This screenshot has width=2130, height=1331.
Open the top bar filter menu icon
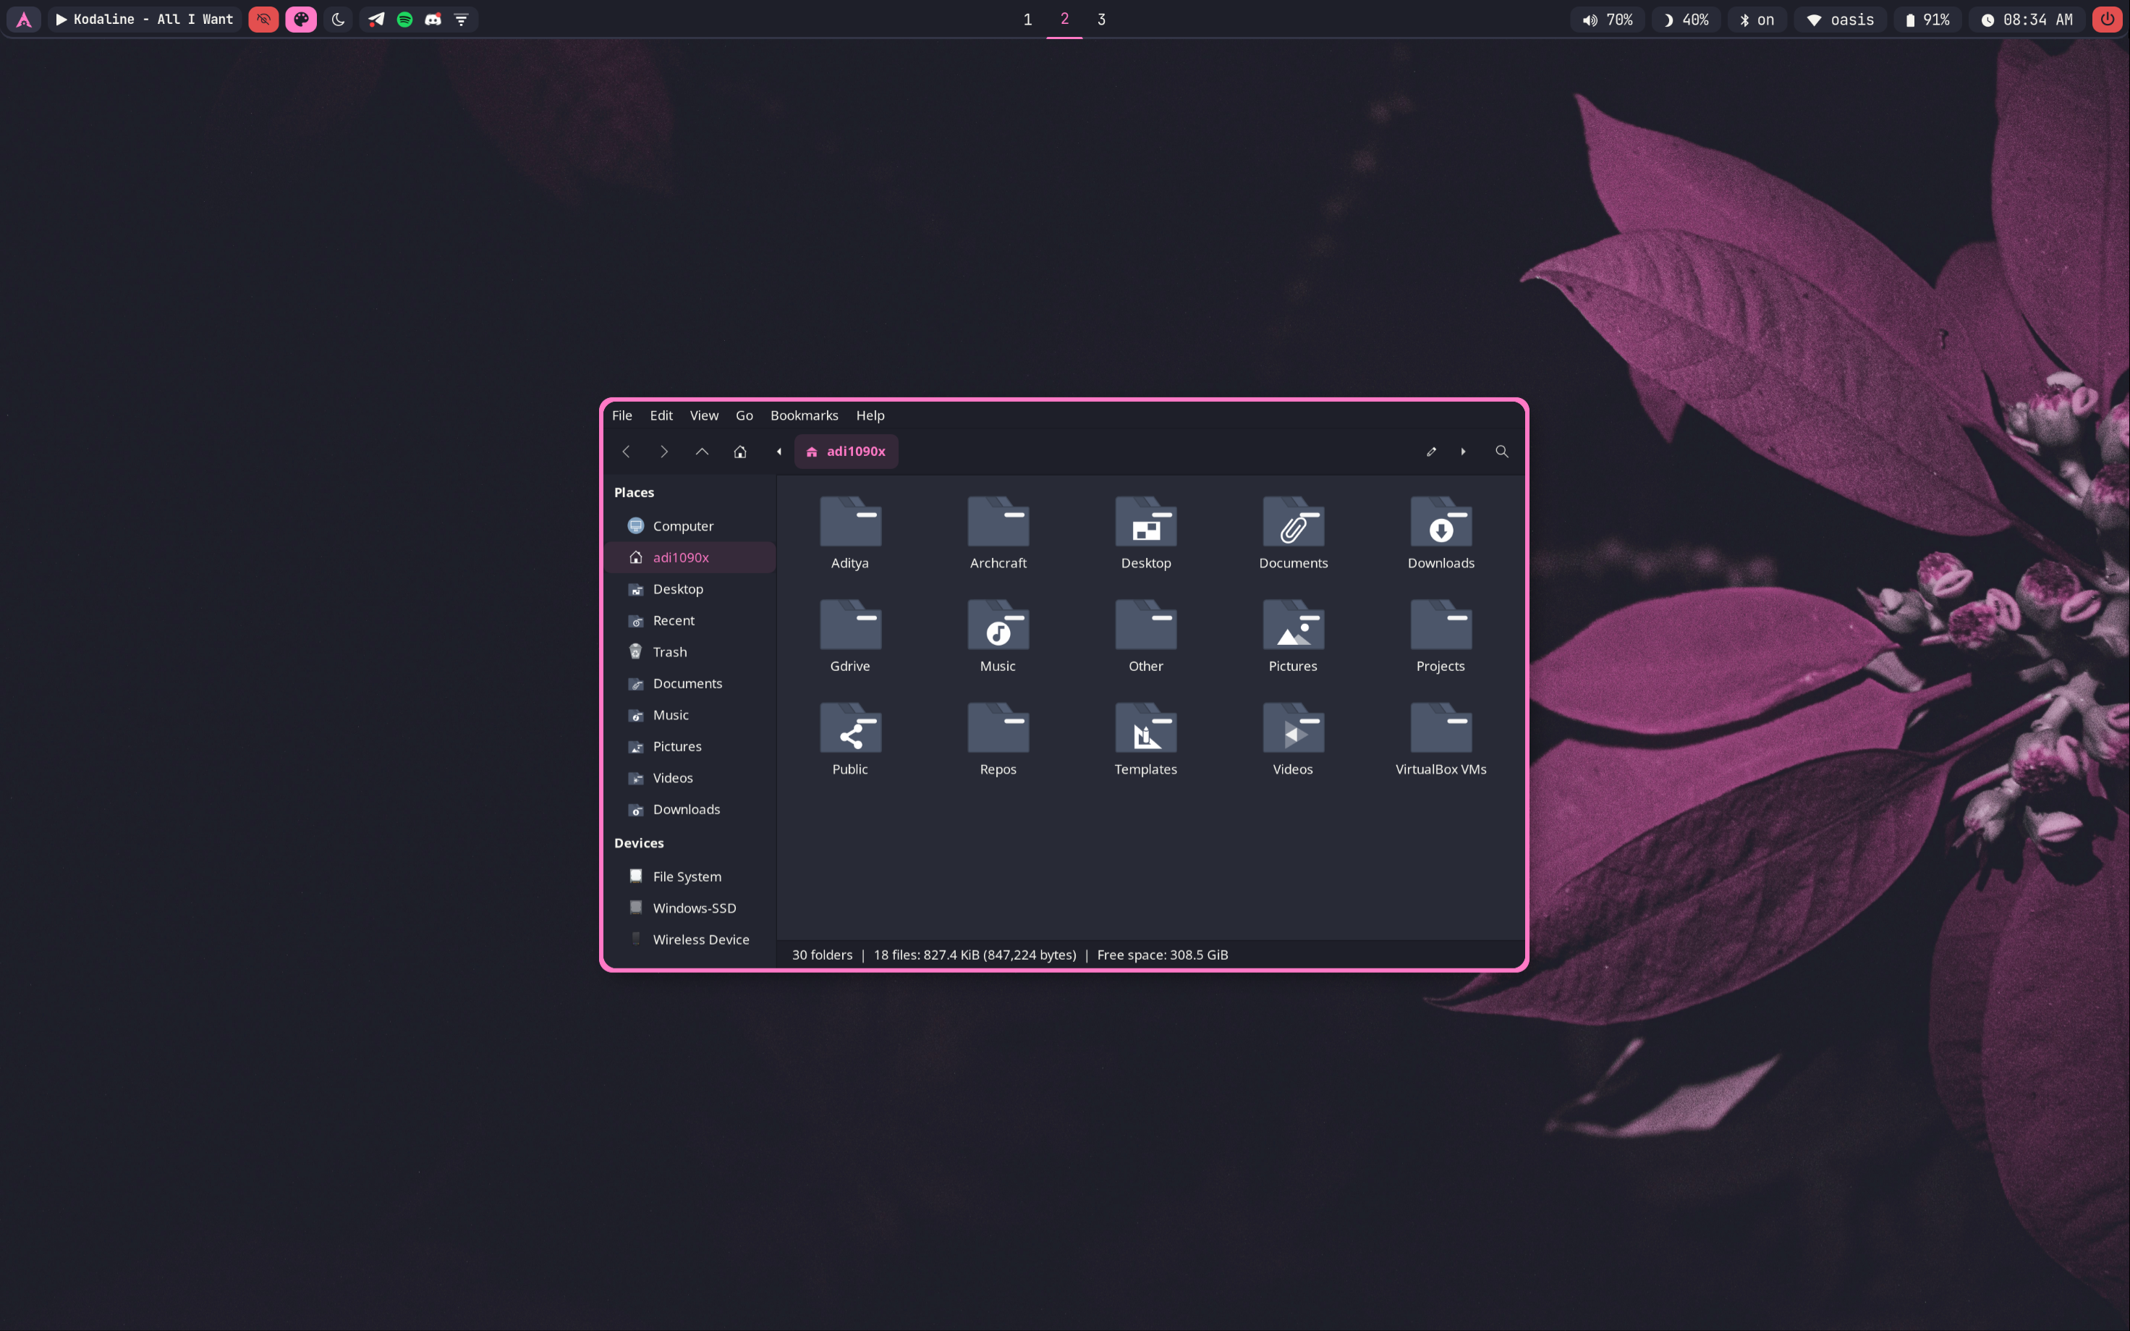[x=461, y=20]
